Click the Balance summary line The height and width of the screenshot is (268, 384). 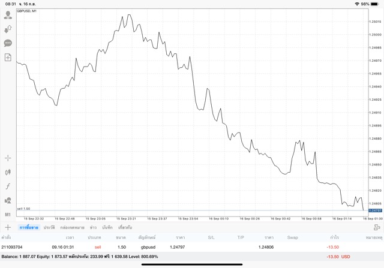tap(80, 257)
